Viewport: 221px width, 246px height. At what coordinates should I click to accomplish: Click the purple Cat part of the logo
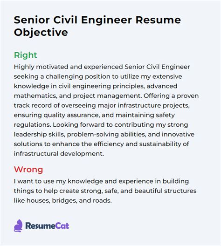tap(62, 226)
